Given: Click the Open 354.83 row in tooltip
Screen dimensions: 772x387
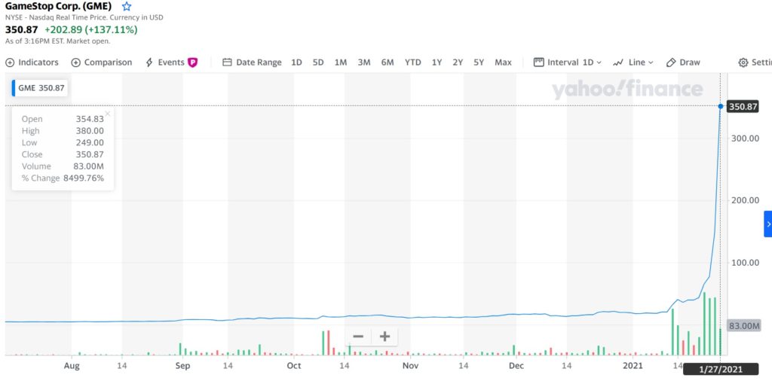Looking at the screenshot, I should click(x=63, y=119).
